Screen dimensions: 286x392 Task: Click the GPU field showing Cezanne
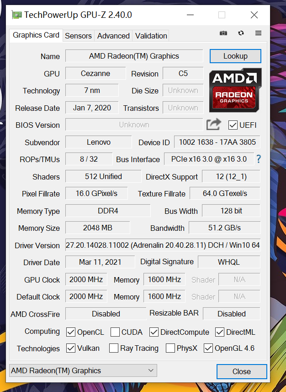(95, 73)
